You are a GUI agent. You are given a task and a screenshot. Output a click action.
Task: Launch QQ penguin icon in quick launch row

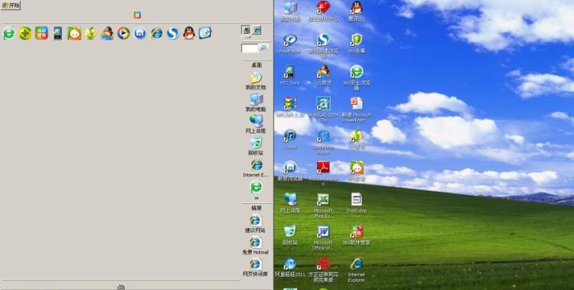pyautogui.click(x=189, y=34)
